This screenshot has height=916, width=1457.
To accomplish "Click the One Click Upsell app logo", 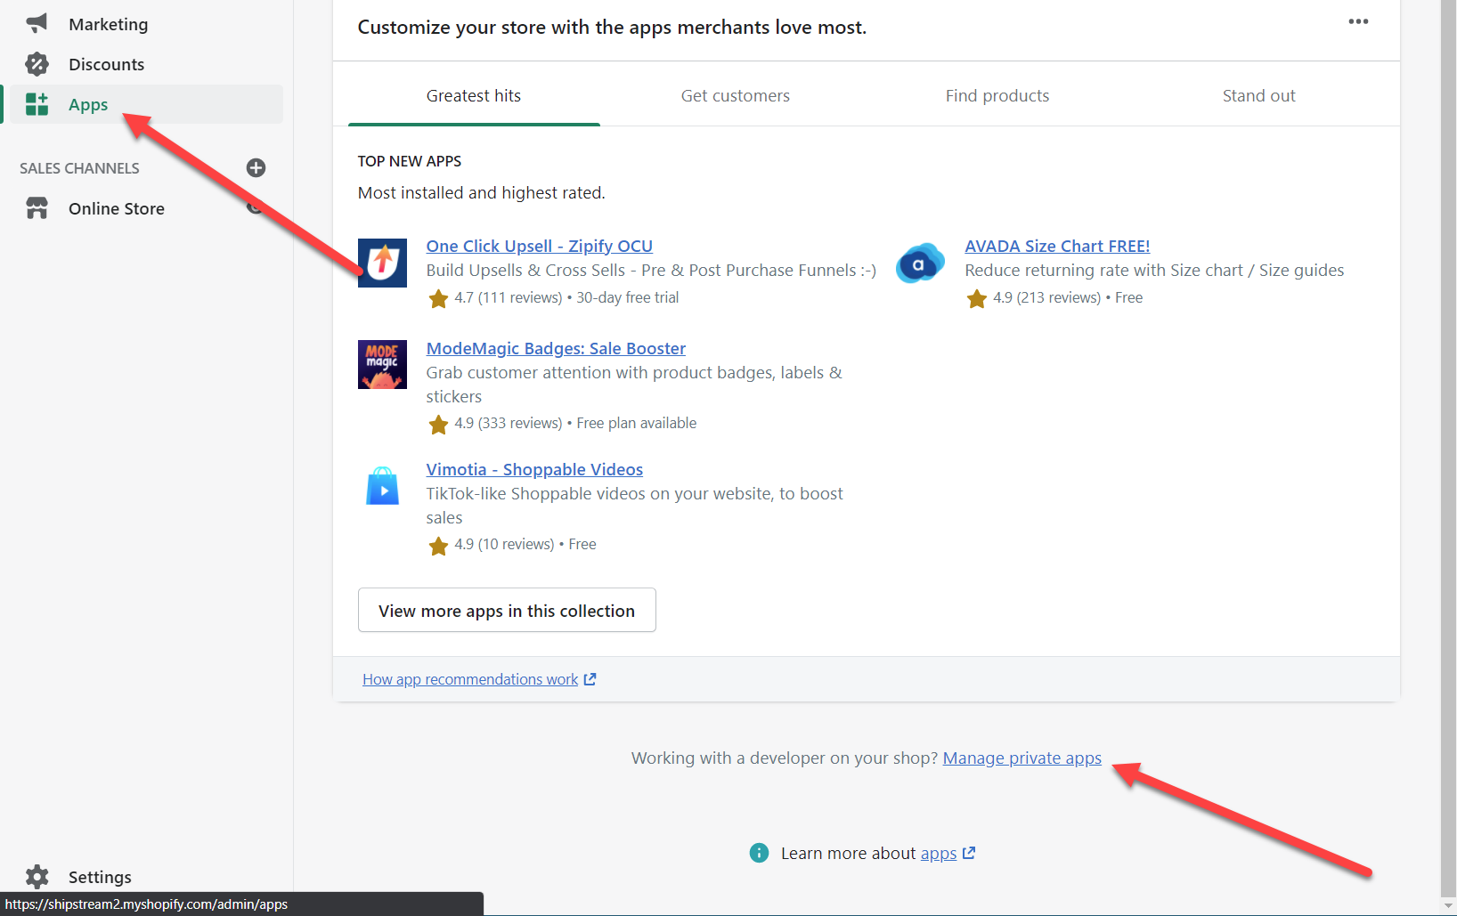I will [x=382, y=263].
